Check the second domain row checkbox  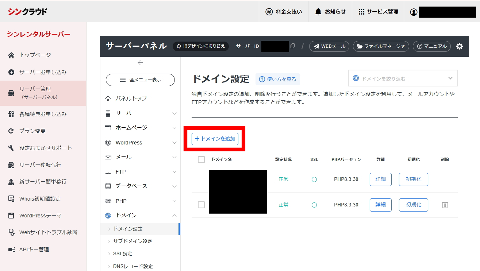coord(201,205)
